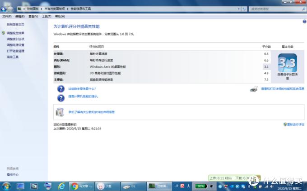Click the 这些数字意味着什么? link

point(82,89)
